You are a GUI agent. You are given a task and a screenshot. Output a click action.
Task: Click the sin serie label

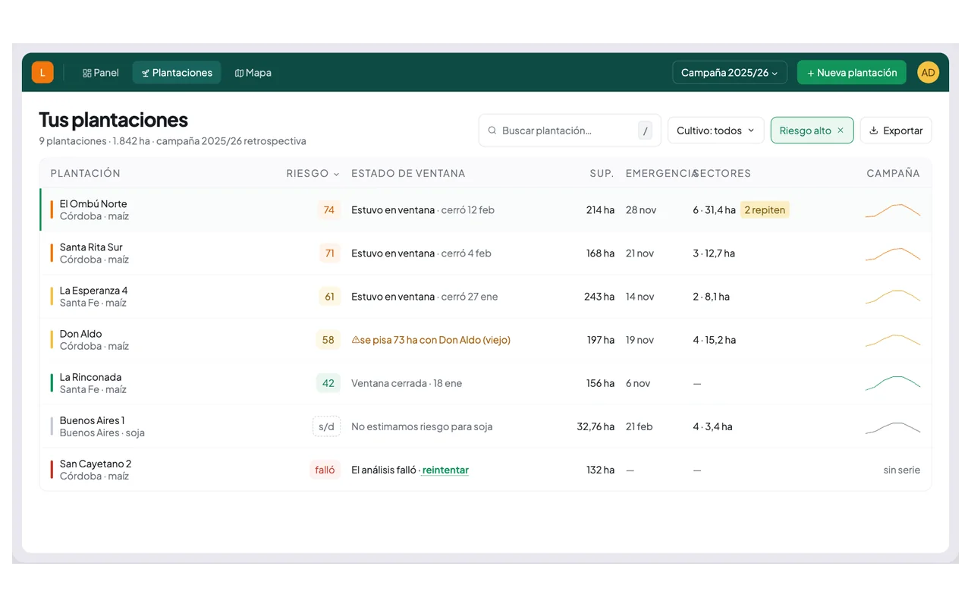click(x=902, y=470)
